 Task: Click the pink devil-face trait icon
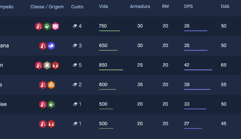tap(55, 26)
